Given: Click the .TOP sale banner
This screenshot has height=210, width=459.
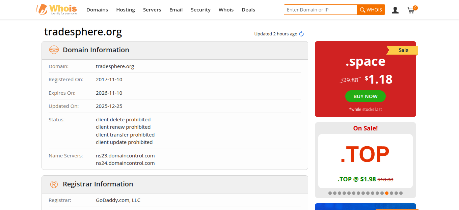Looking at the screenshot, I should [x=366, y=161].
